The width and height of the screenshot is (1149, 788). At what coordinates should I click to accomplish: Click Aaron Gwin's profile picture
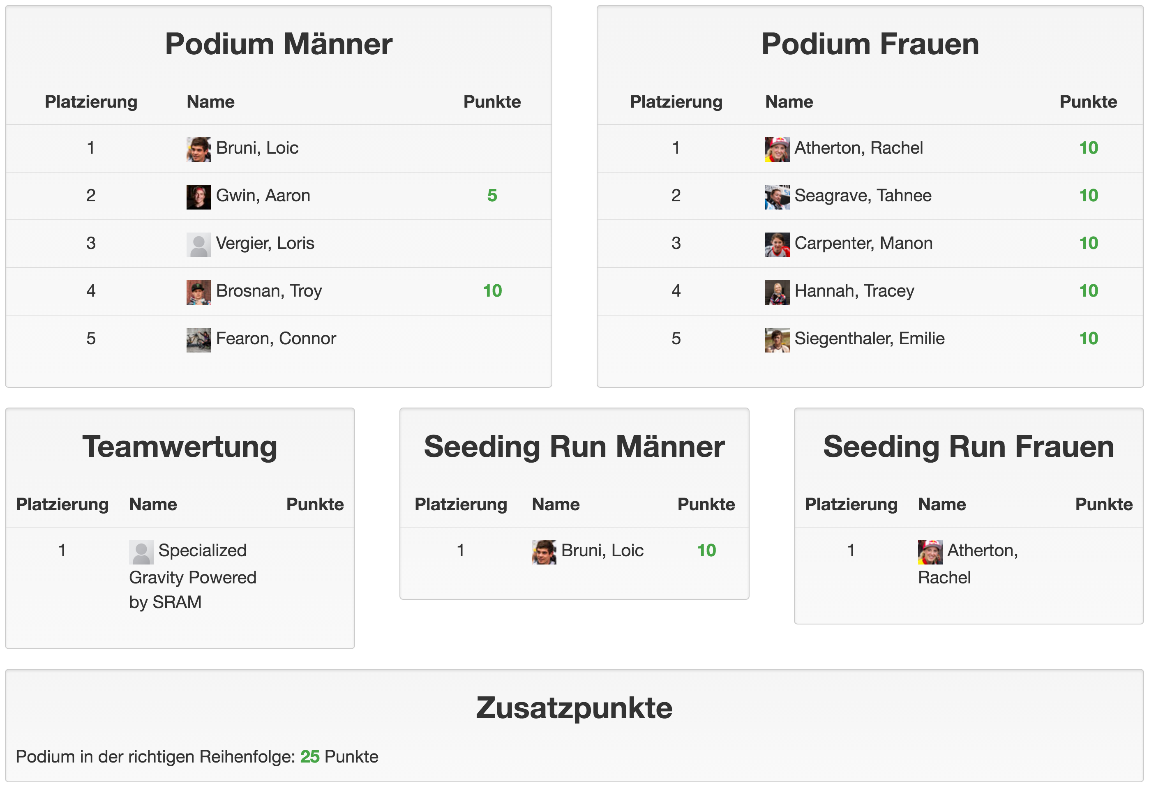click(x=199, y=197)
